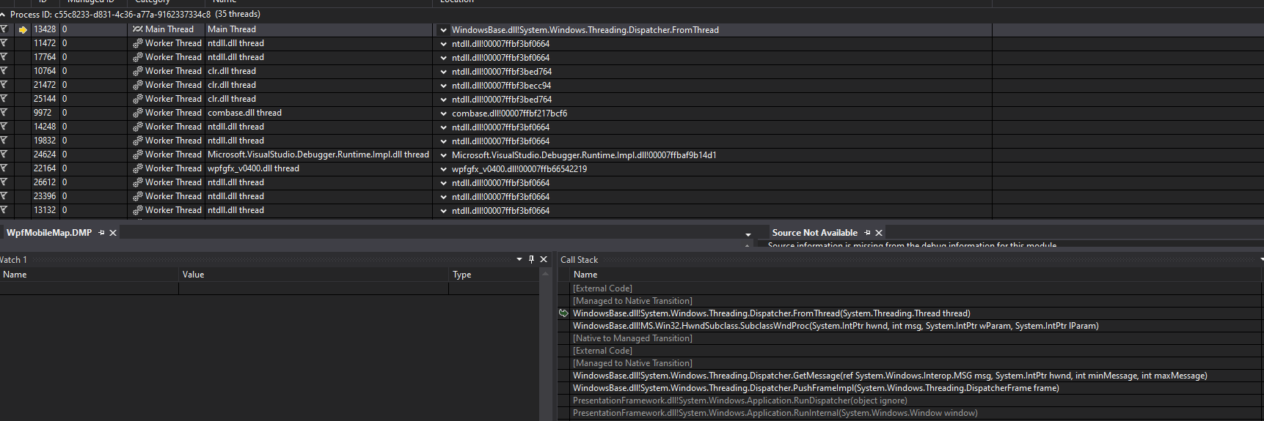This screenshot has height=421, width=1264.
Task: Select HwndSubclass.SubclassWndProc call stack frame
Action: point(836,326)
